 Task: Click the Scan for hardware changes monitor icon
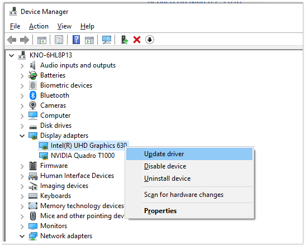(x=107, y=40)
